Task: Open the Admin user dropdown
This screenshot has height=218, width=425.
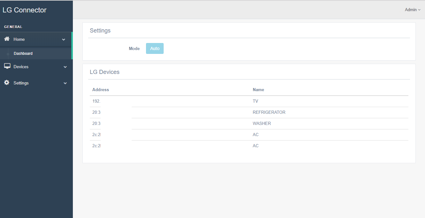Action: [x=413, y=10]
